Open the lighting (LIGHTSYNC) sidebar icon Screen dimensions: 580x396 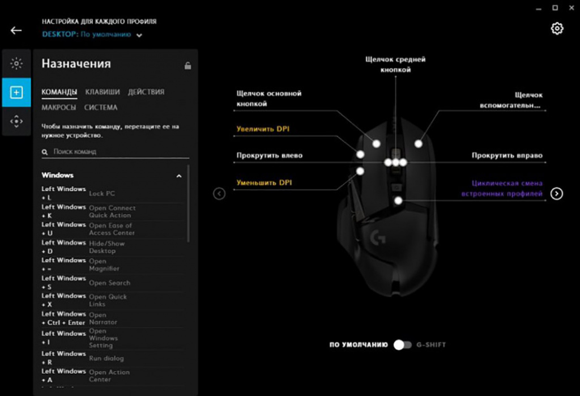pos(16,63)
